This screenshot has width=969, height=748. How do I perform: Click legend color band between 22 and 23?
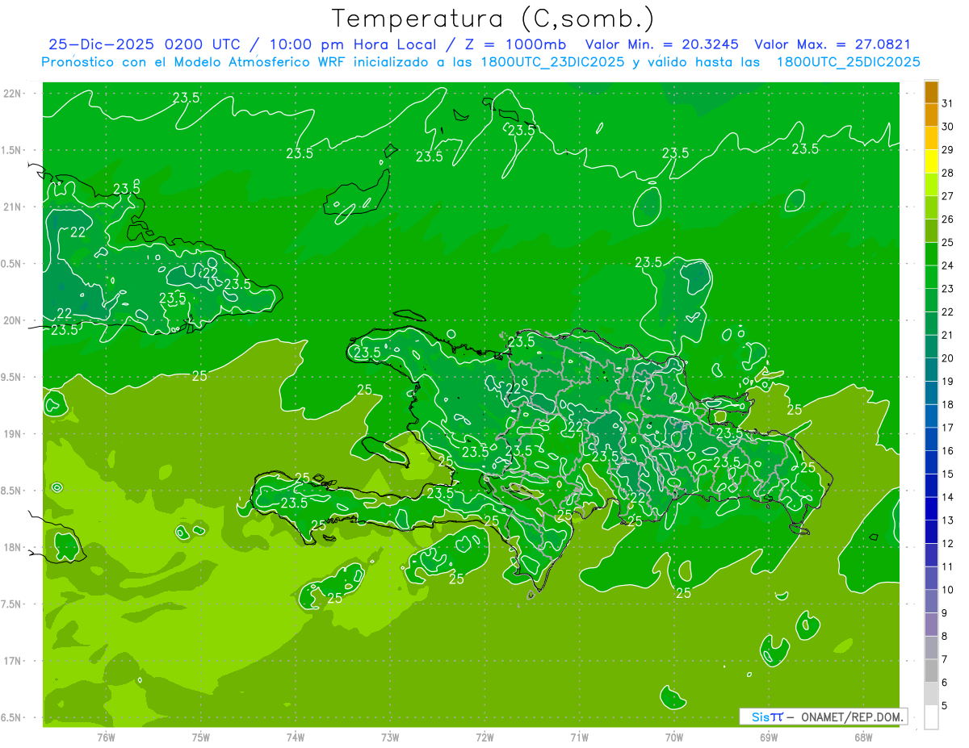click(931, 300)
